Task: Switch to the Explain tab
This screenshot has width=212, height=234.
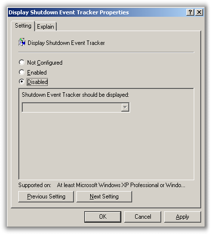Action: [x=45, y=27]
